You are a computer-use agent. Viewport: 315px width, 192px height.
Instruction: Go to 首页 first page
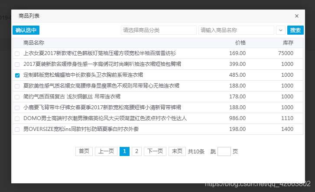pyautogui.click(x=84, y=151)
